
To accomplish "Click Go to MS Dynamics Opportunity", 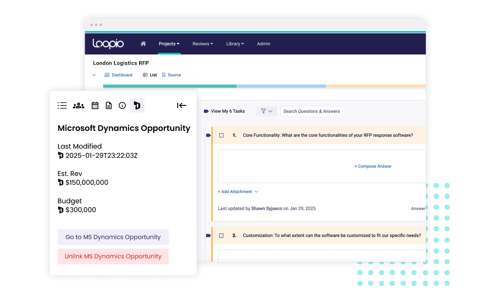I will (x=113, y=237).
